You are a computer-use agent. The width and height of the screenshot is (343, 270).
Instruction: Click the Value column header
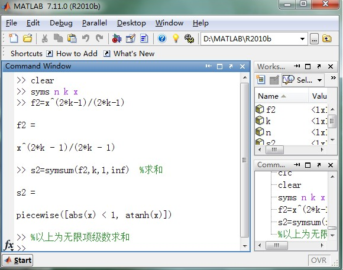click(x=318, y=96)
